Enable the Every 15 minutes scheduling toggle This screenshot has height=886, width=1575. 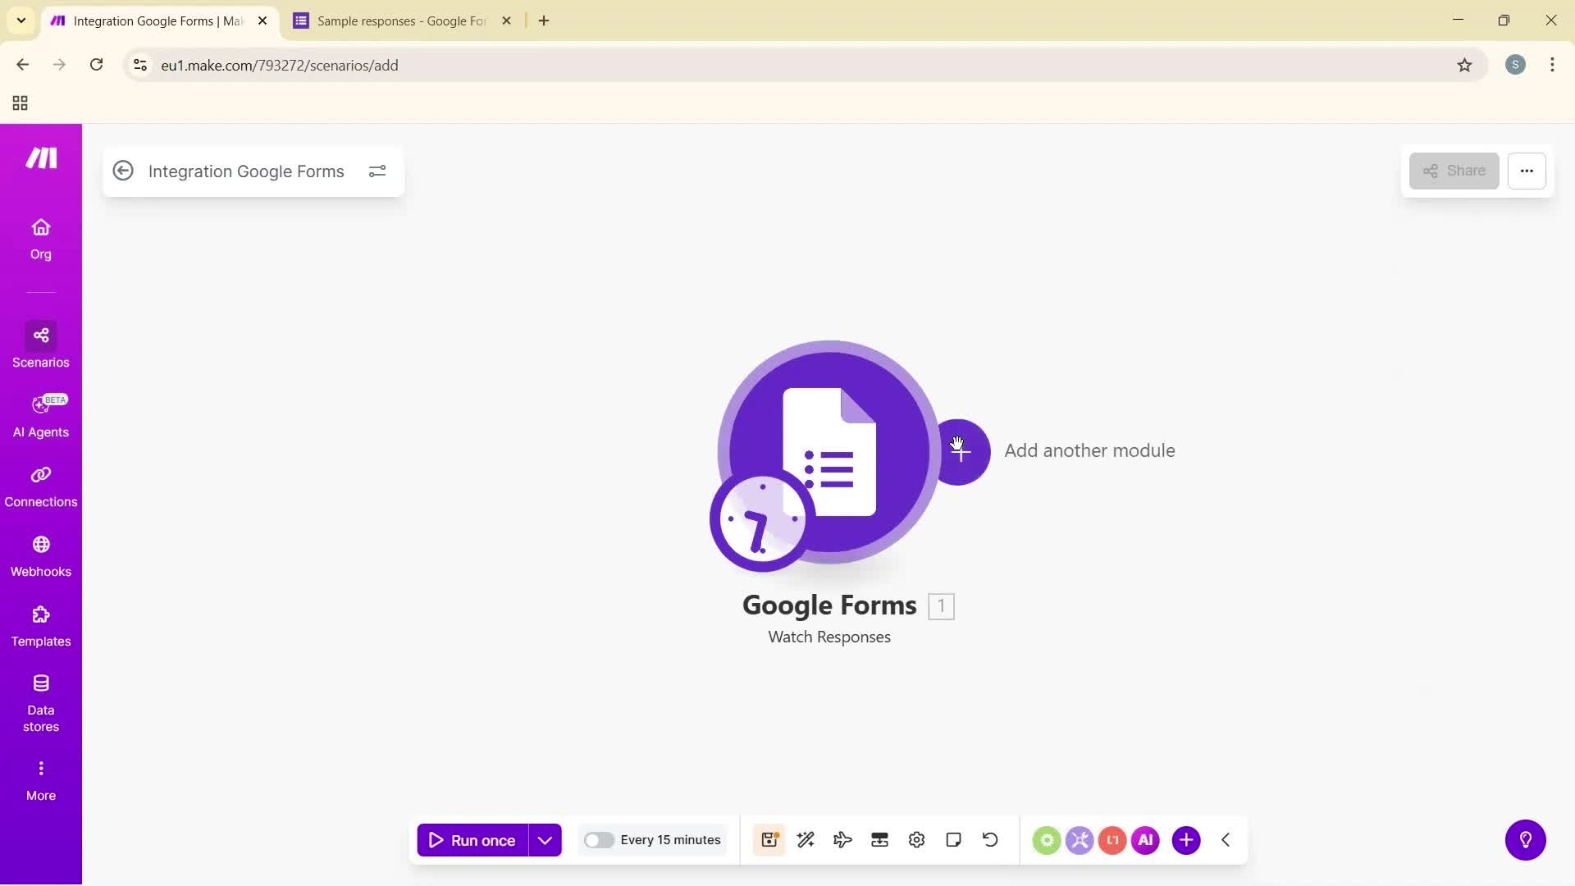coord(600,839)
